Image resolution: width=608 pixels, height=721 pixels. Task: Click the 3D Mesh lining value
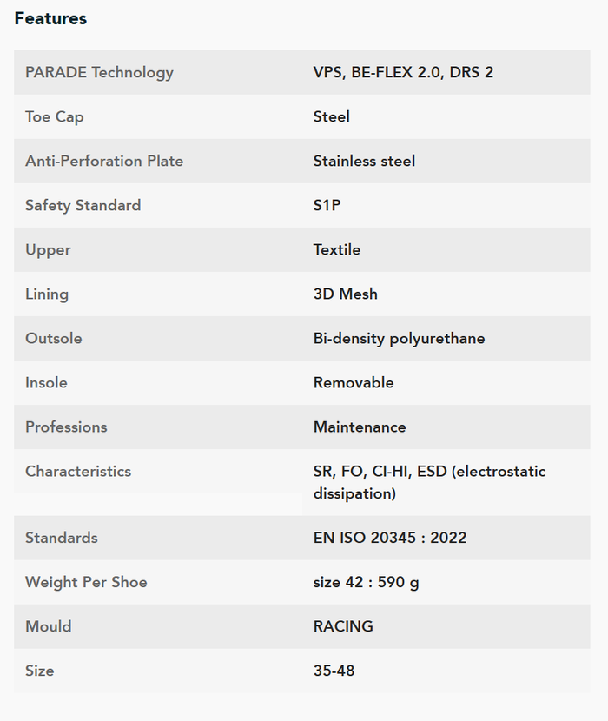tap(346, 294)
